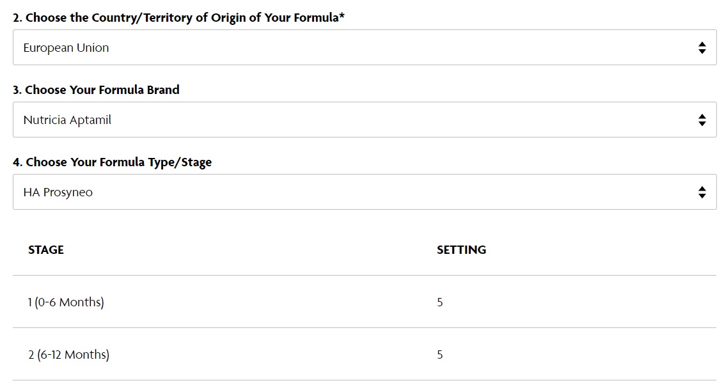Click the down triangle in the Formula Brand selector
724x383 pixels.
[x=702, y=123]
